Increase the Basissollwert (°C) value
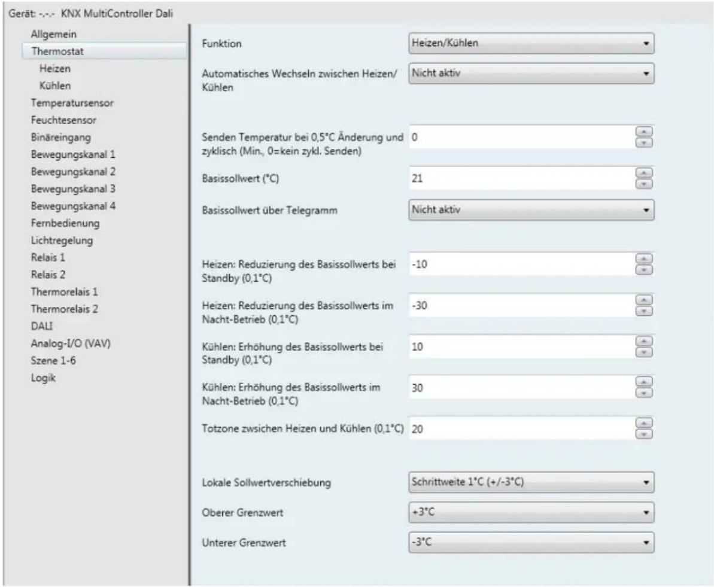Screen dimensions: 714x587 click(644, 172)
